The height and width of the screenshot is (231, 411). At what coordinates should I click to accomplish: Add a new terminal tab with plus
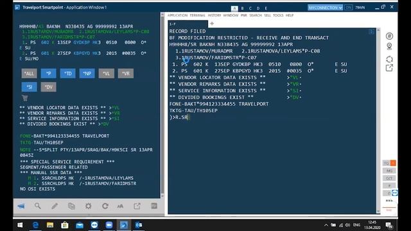coord(212,24)
